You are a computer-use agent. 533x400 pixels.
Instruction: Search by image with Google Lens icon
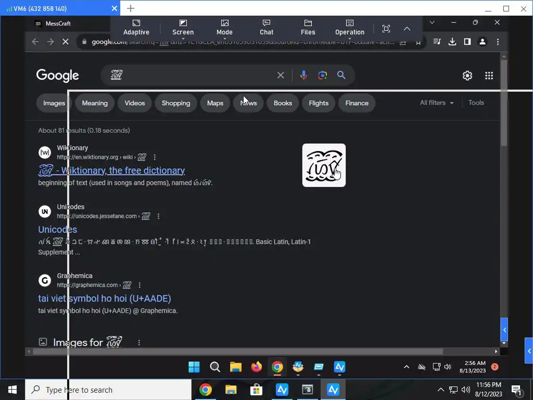click(322, 75)
